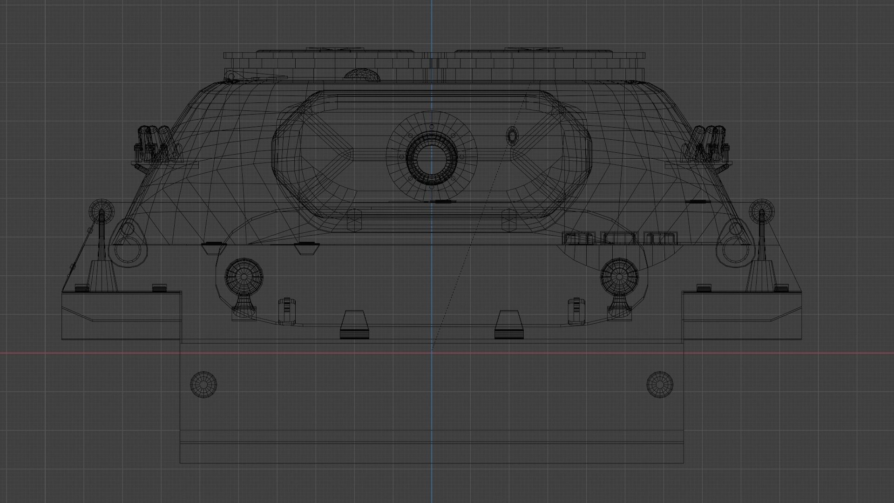Select the right trapezoid block under hull front
This screenshot has height=503, width=894.
pos(509,324)
